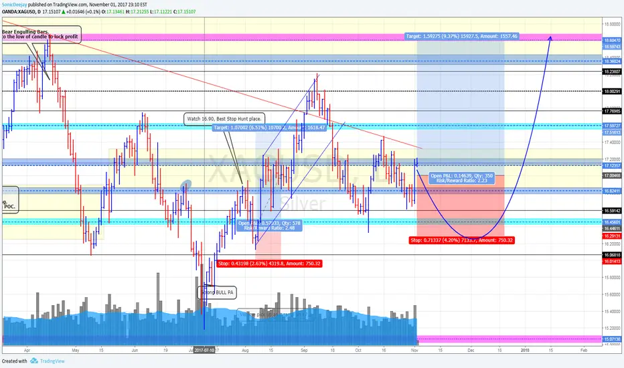Click the 'Strong BULL PA' callout note

(x=217, y=292)
